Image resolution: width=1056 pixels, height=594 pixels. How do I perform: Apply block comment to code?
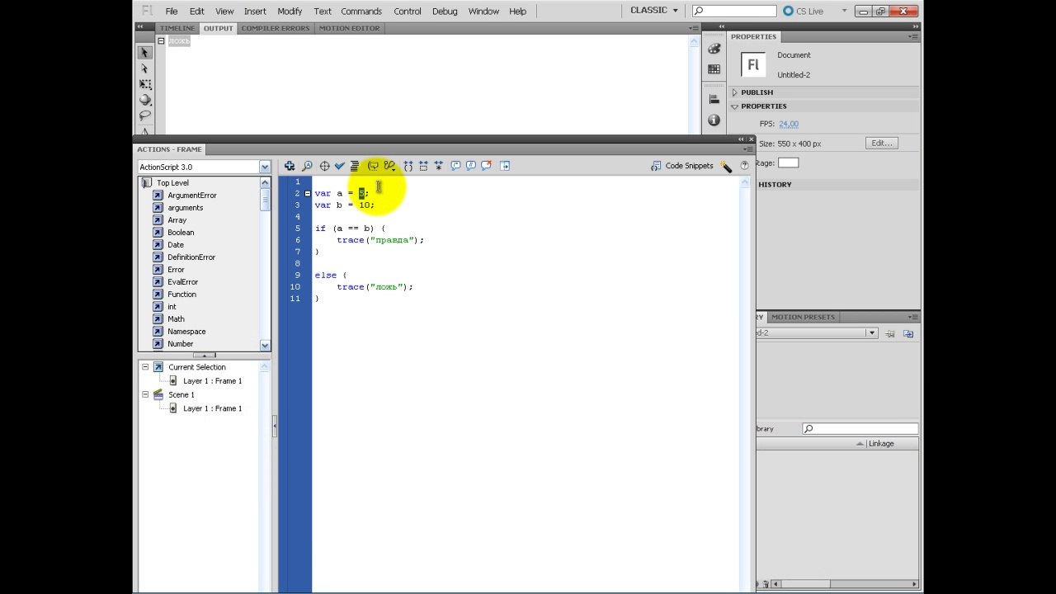click(455, 166)
